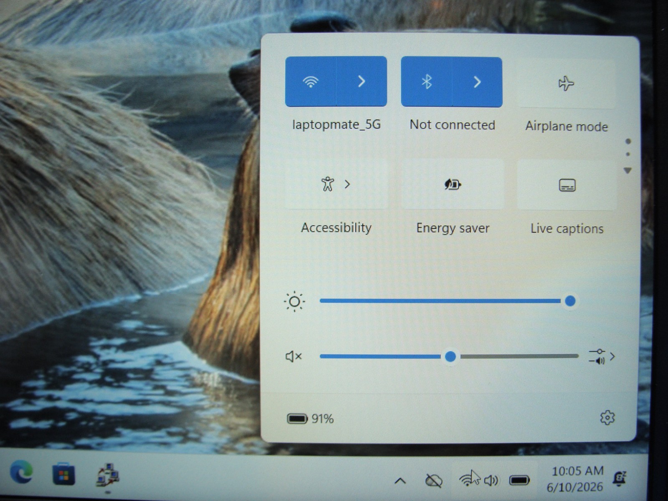Expand the Bluetooth devices chevron

pos(477,82)
